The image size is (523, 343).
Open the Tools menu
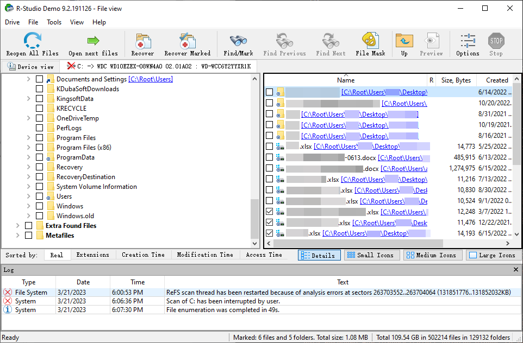pyautogui.click(x=54, y=22)
